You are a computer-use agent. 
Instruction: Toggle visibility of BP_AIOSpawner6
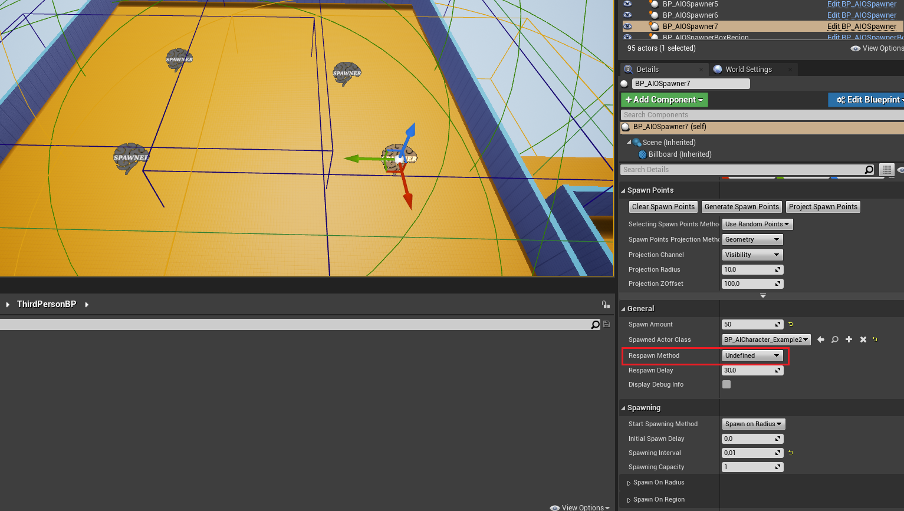627,15
